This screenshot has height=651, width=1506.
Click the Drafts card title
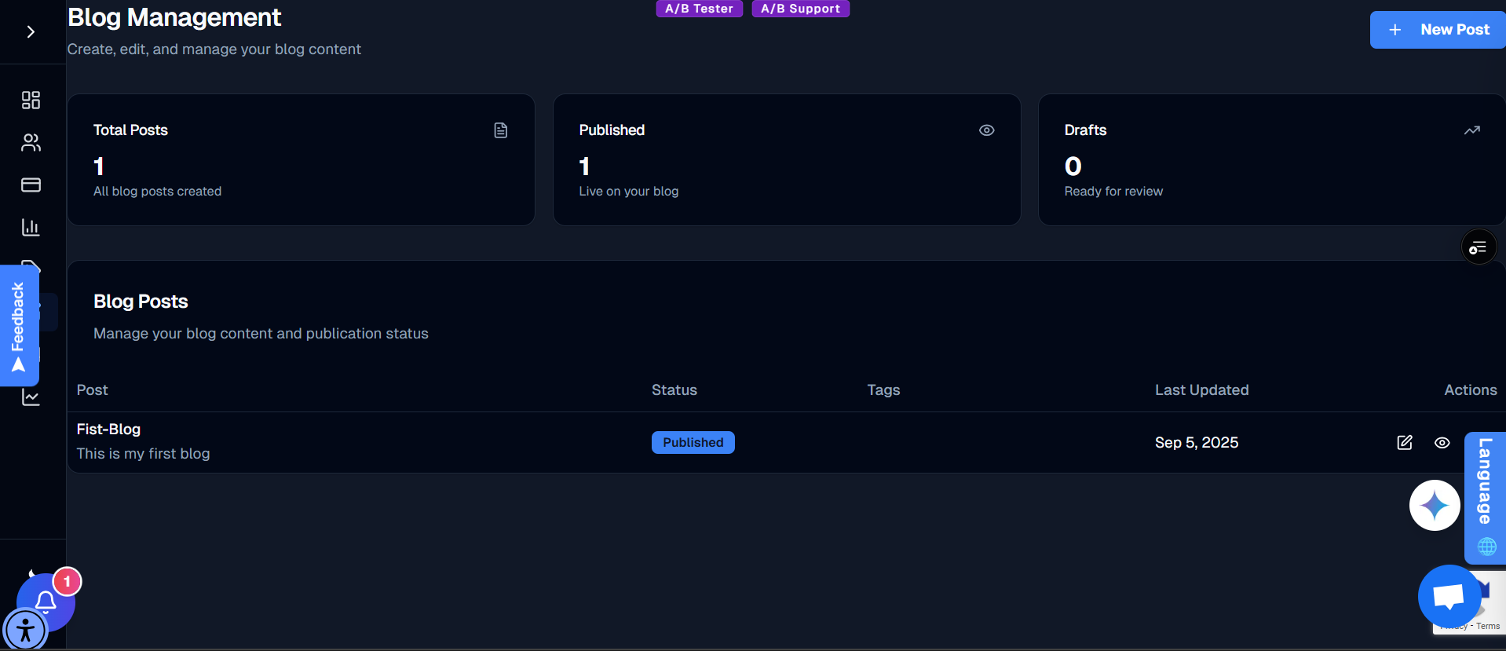[x=1085, y=130]
